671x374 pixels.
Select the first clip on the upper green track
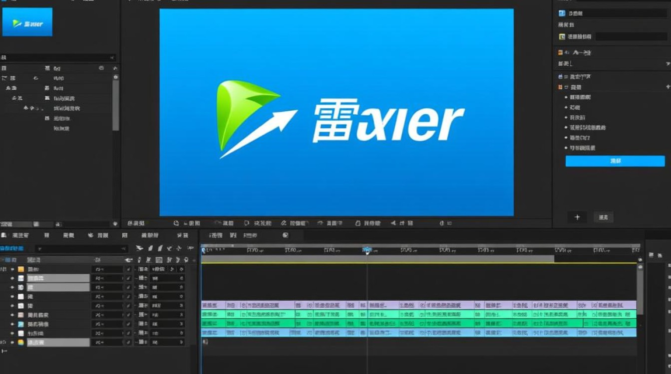[x=213, y=314]
